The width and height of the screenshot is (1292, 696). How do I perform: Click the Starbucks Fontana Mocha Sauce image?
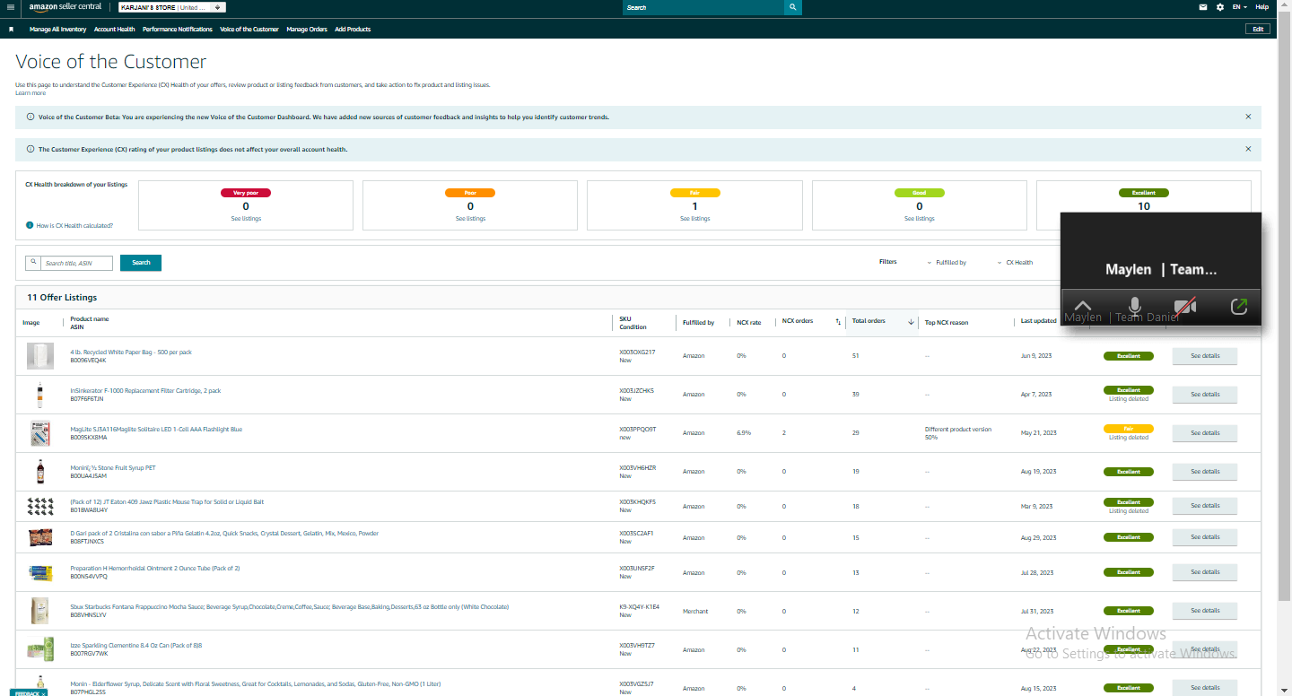[40, 611]
